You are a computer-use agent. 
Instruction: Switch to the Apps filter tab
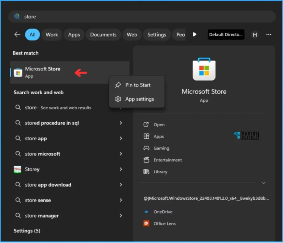[x=74, y=35]
